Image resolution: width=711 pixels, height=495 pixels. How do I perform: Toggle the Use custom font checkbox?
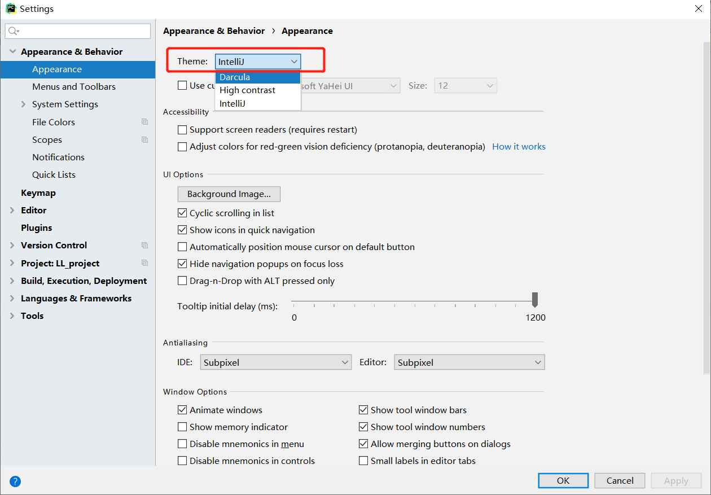tap(182, 86)
